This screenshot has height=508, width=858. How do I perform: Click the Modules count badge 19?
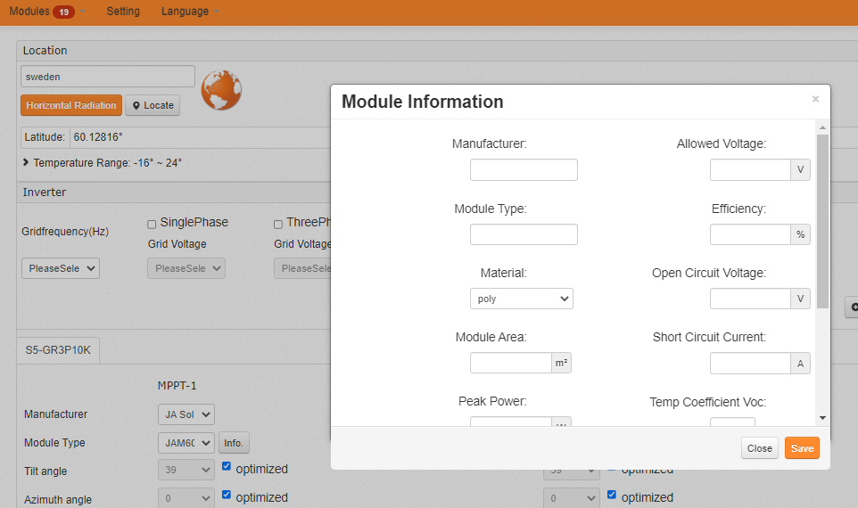(x=63, y=12)
